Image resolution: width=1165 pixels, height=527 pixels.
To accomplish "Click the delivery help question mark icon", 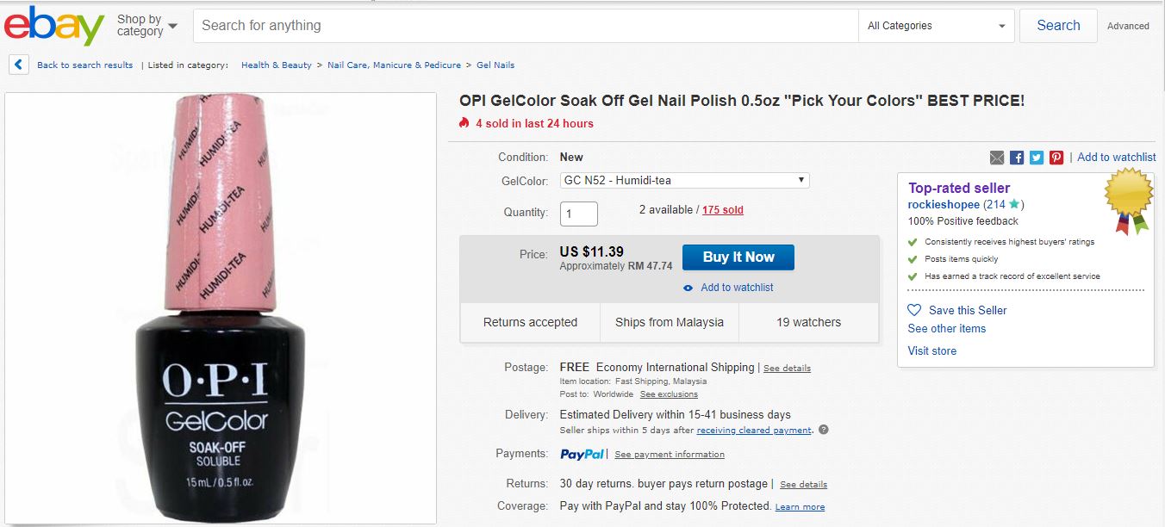I will (823, 430).
